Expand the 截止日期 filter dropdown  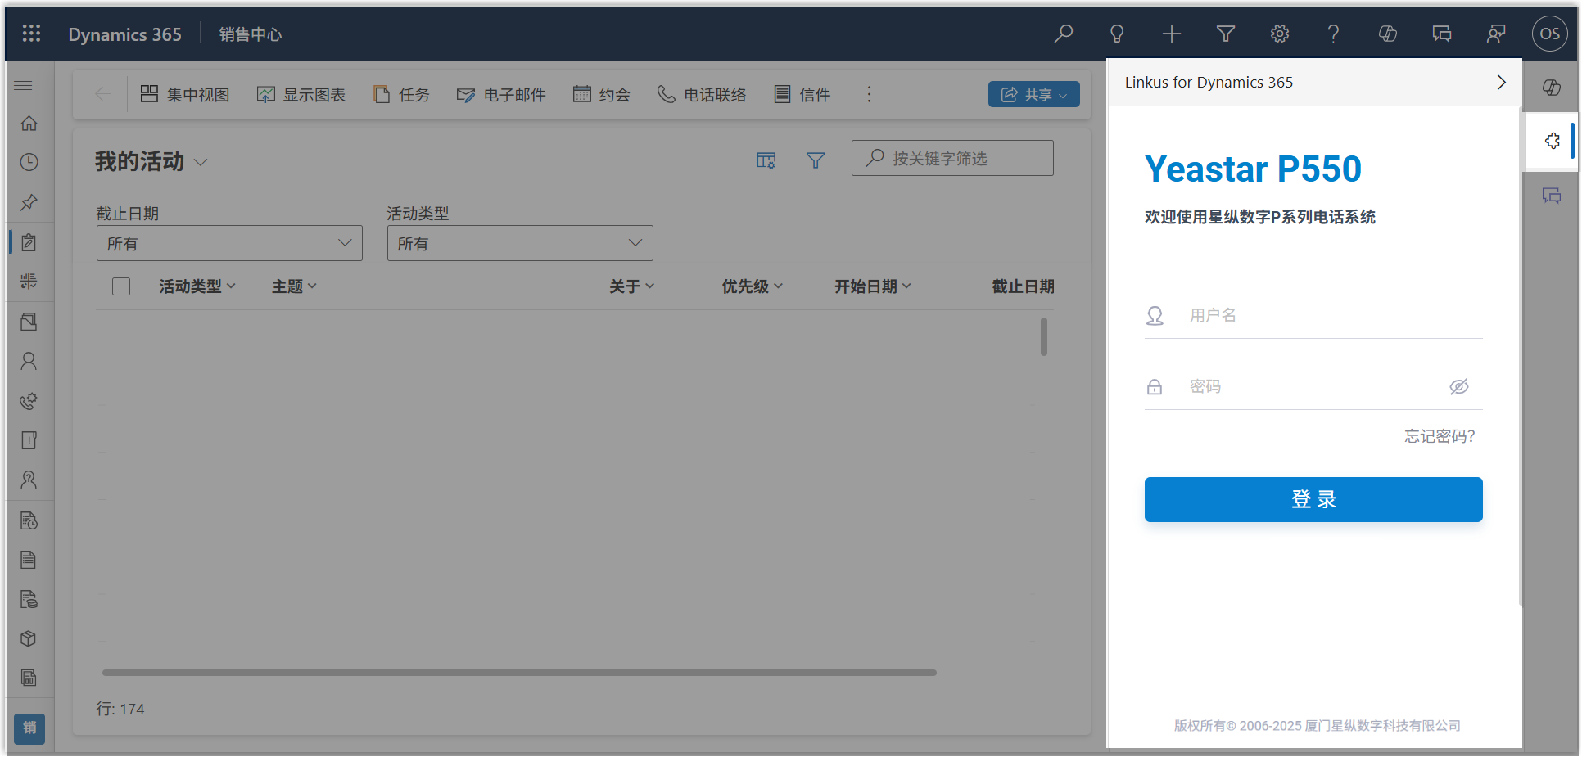[x=229, y=243]
